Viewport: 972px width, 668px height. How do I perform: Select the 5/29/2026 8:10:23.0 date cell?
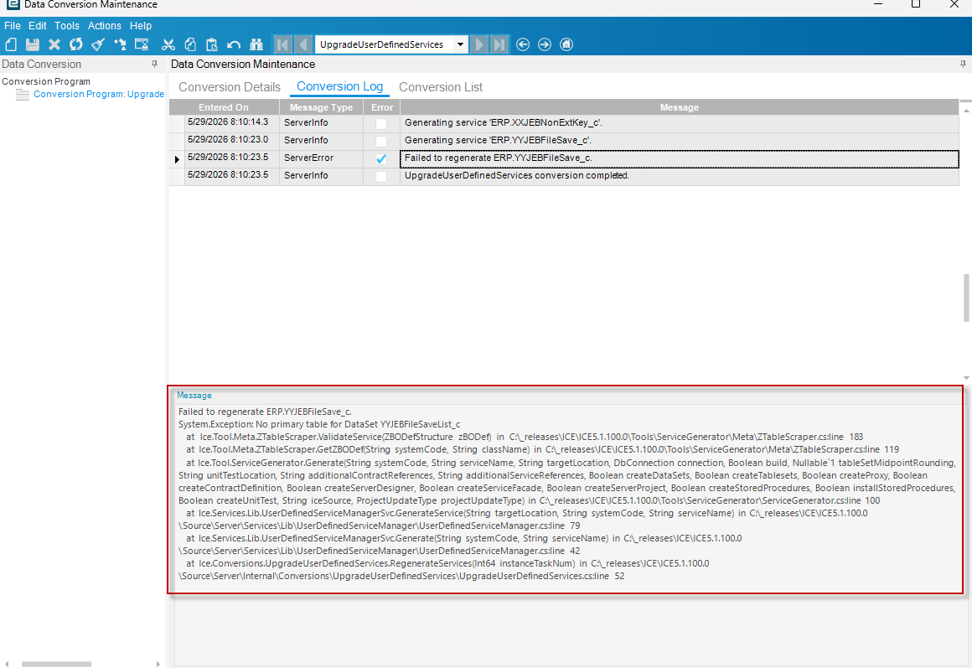tap(231, 140)
